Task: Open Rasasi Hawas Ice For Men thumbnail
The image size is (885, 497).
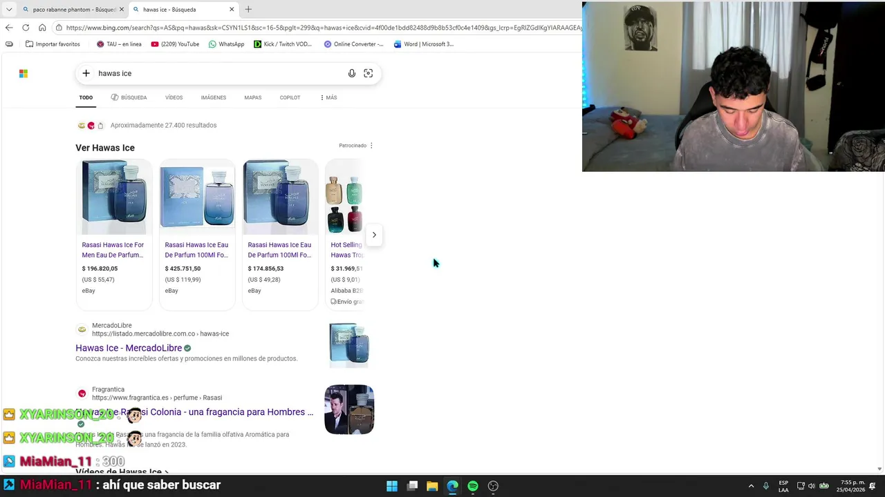Action: 114,197
